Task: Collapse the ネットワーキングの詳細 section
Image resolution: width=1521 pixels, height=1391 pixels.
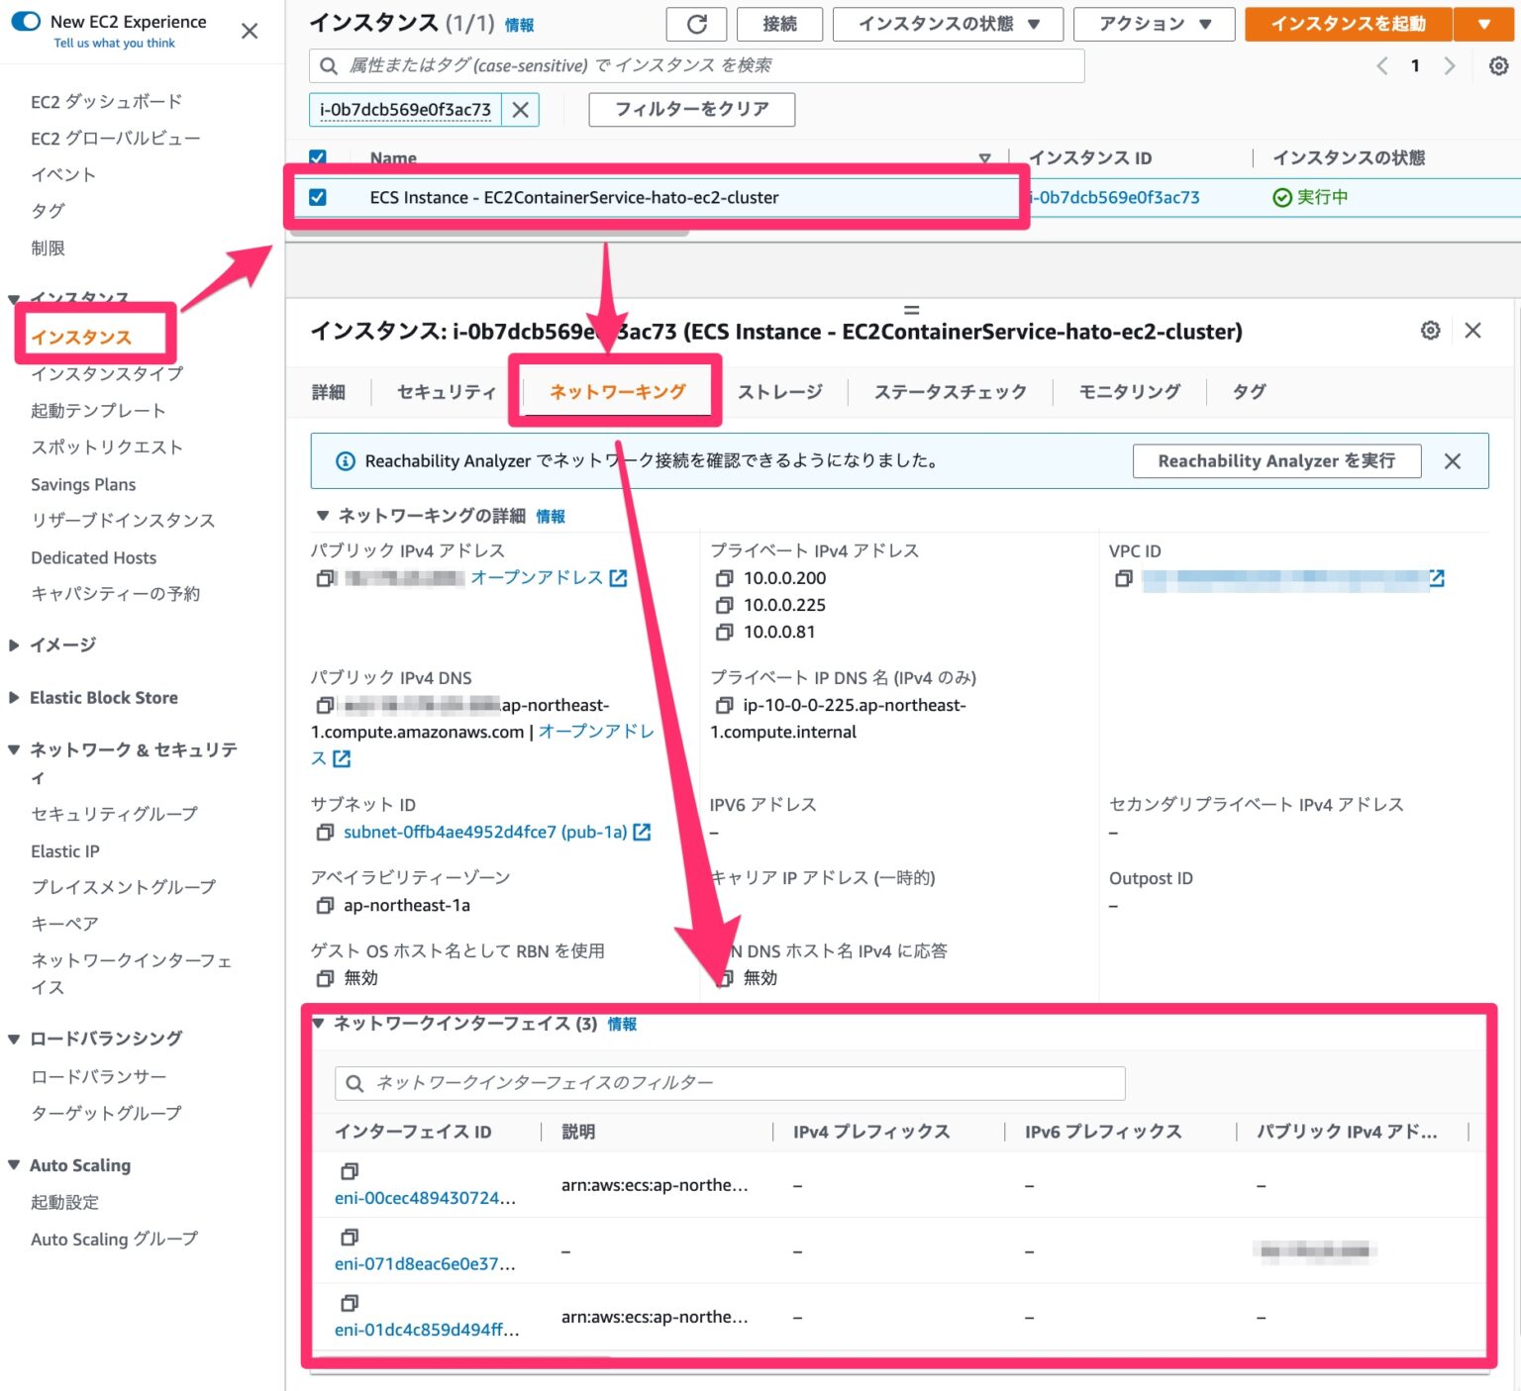Action: [x=320, y=515]
